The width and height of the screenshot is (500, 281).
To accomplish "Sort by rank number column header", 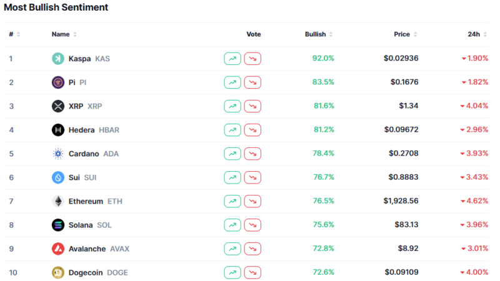I will [x=14, y=34].
